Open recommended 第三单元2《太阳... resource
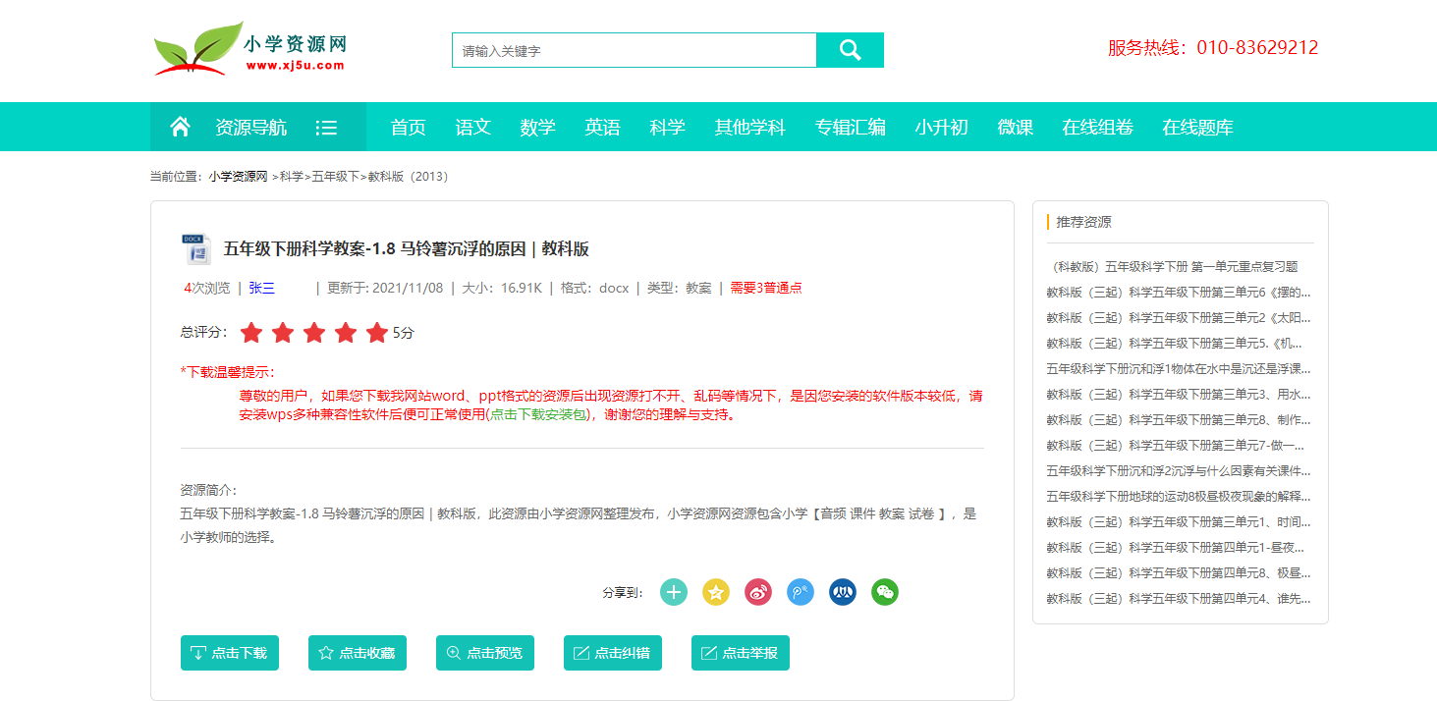The height and width of the screenshot is (701, 1437). click(x=1179, y=318)
